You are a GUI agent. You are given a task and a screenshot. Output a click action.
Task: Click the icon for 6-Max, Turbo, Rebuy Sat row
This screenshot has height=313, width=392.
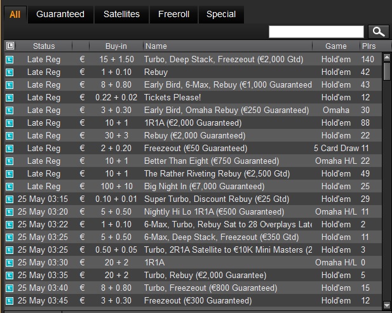tap(10, 225)
